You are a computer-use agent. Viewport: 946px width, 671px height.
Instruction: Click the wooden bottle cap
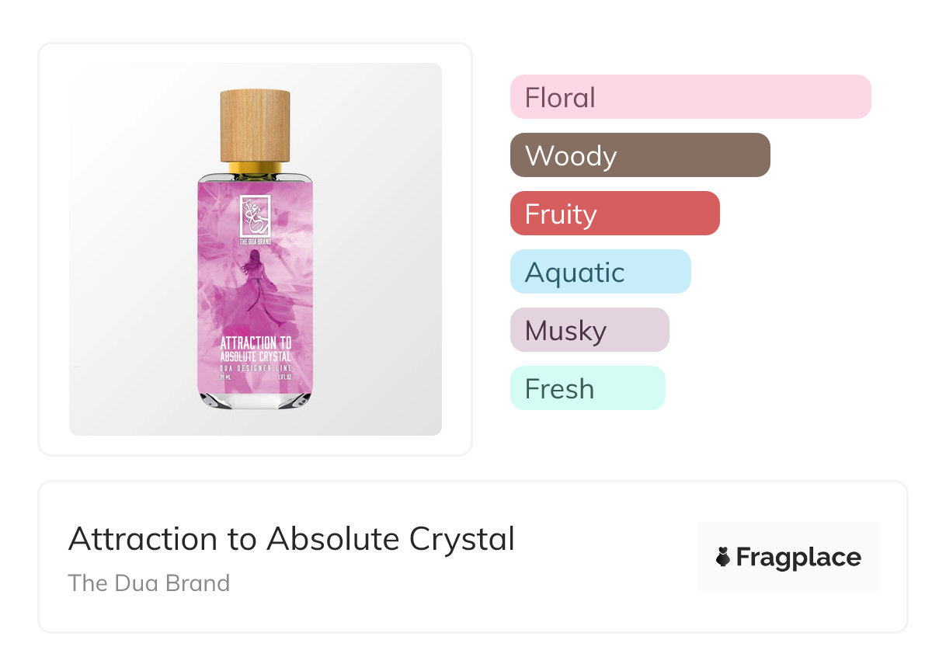255,124
